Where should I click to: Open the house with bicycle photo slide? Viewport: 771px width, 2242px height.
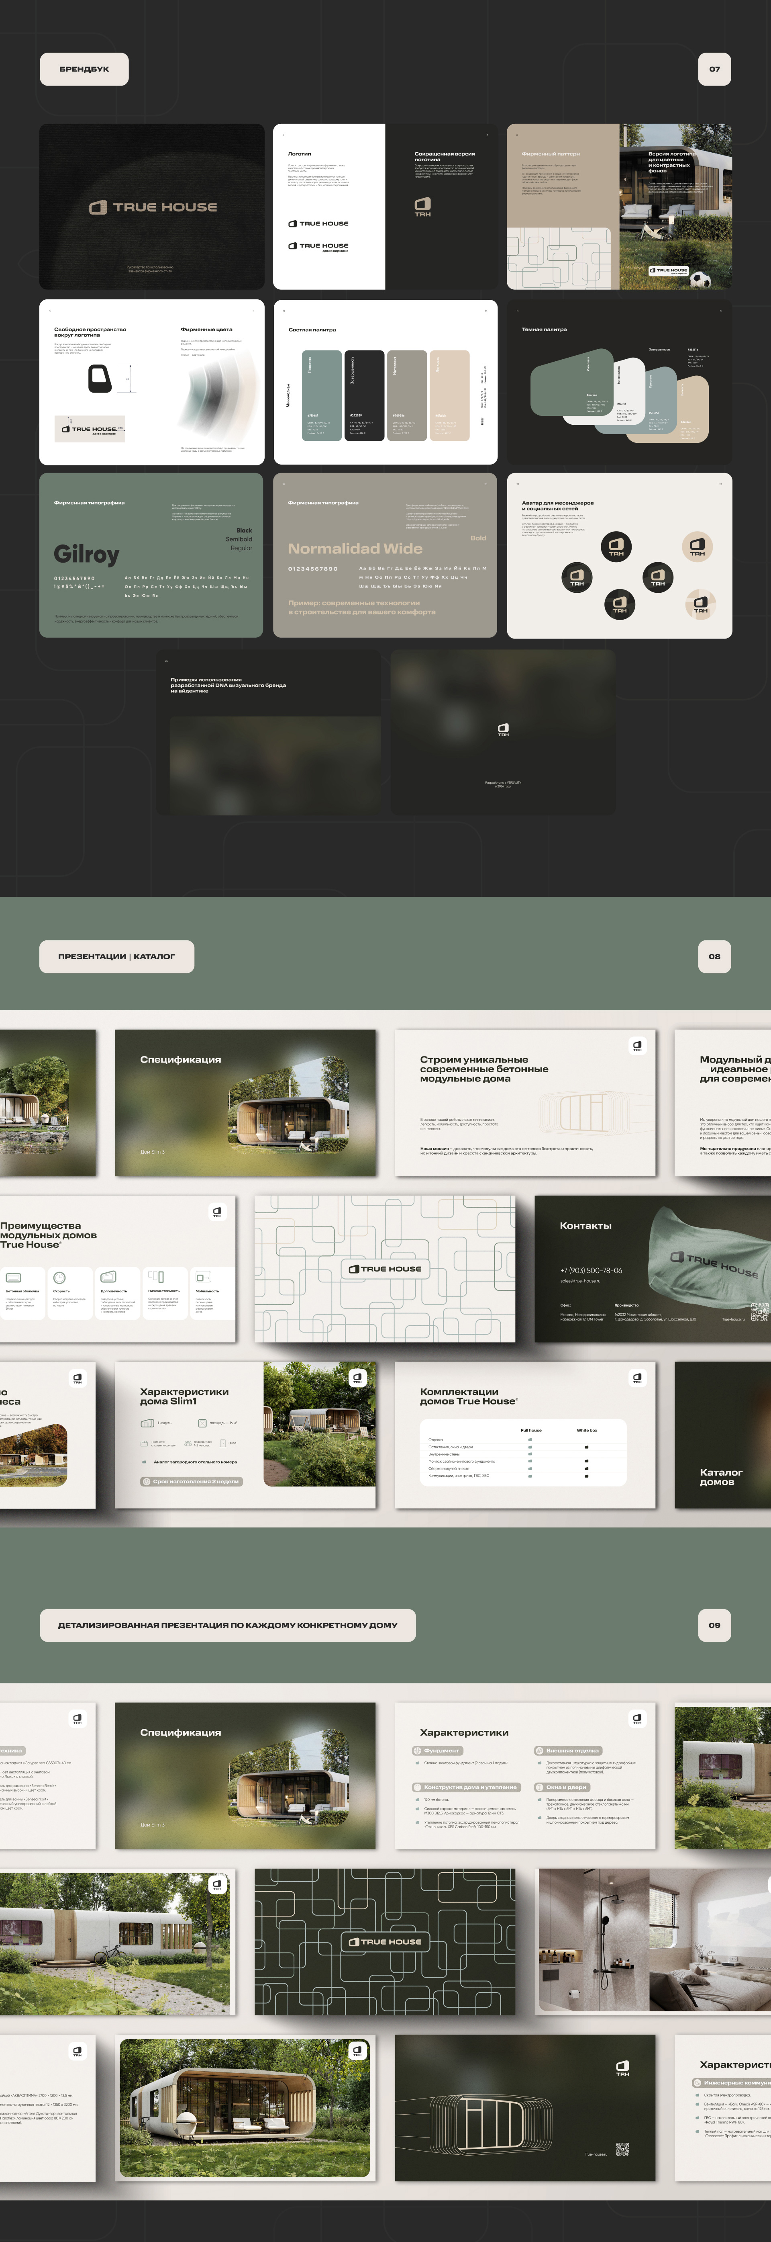pos(117,1942)
